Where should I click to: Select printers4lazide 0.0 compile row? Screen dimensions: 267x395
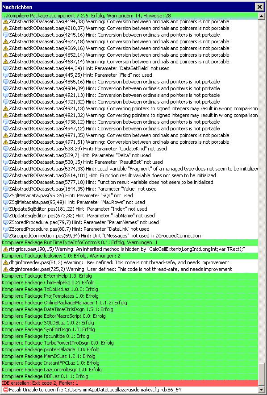130,349
